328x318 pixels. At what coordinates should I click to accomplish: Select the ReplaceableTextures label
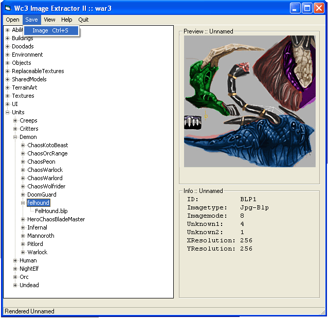pyautogui.click(x=38, y=71)
